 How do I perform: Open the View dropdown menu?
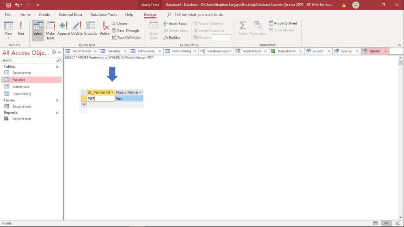coord(8,39)
